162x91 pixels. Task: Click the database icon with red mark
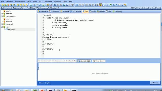pyautogui.click(x=8, y=5)
